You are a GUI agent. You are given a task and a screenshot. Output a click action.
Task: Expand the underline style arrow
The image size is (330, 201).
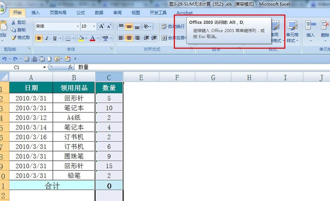click(x=60, y=38)
